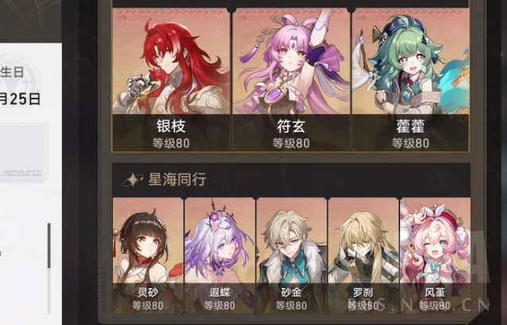Viewport: 507px width, 325px height.
Task: Click the vertical scrollbar on left panel
Action: (49, 269)
